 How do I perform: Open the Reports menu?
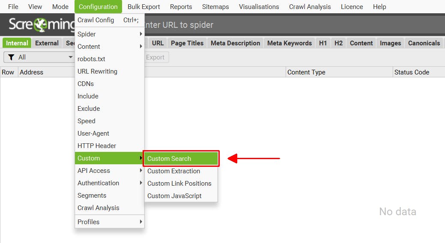[181, 6]
